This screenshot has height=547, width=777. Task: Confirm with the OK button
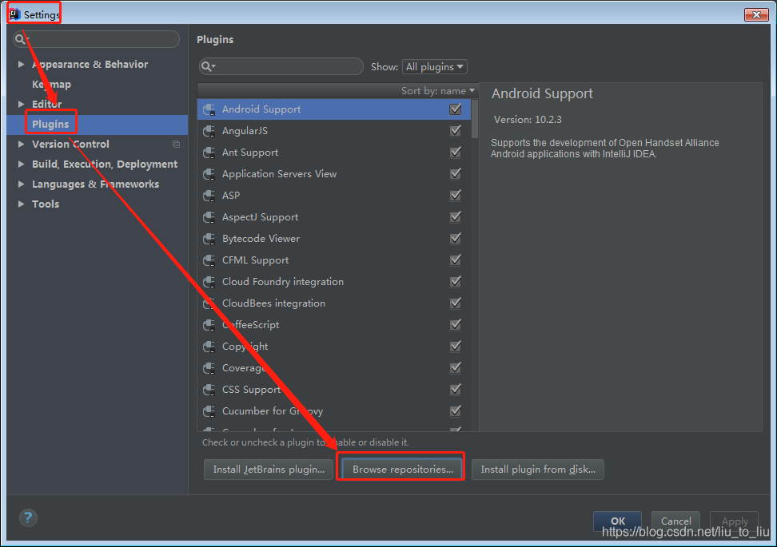coord(617,521)
